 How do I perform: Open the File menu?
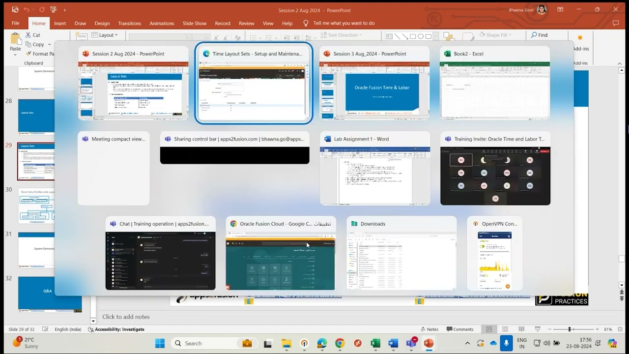point(15,23)
